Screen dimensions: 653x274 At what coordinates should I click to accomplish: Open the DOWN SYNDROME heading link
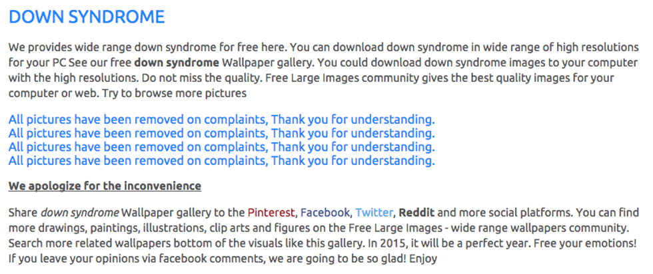pos(87,17)
